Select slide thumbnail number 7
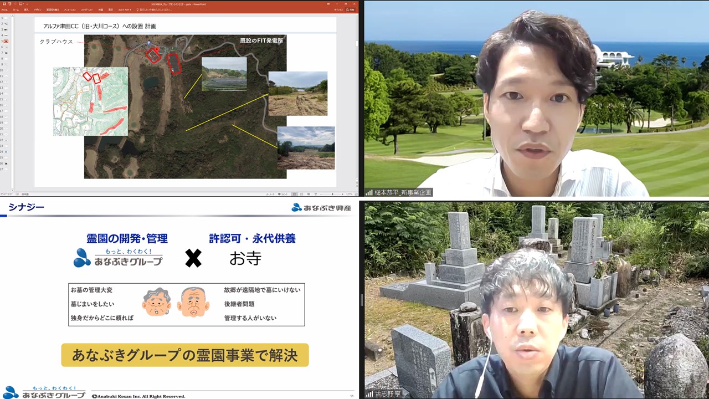Screen dimensions: 709x399 point(6,53)
